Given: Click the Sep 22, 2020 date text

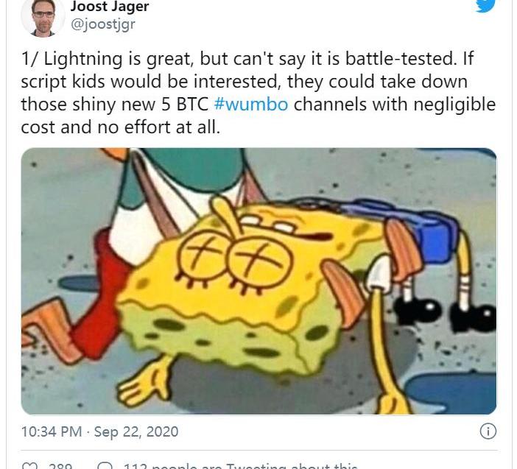Looking at the screenshot, I should (x=136, y=431).
